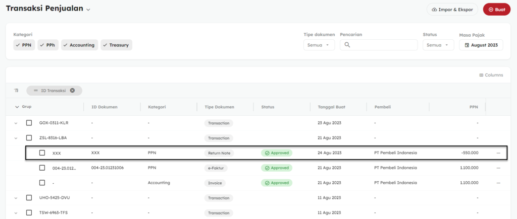Screen dimensions: 517x219
Task: Open more options for the Invoice row
Action: tap(498, 183)
